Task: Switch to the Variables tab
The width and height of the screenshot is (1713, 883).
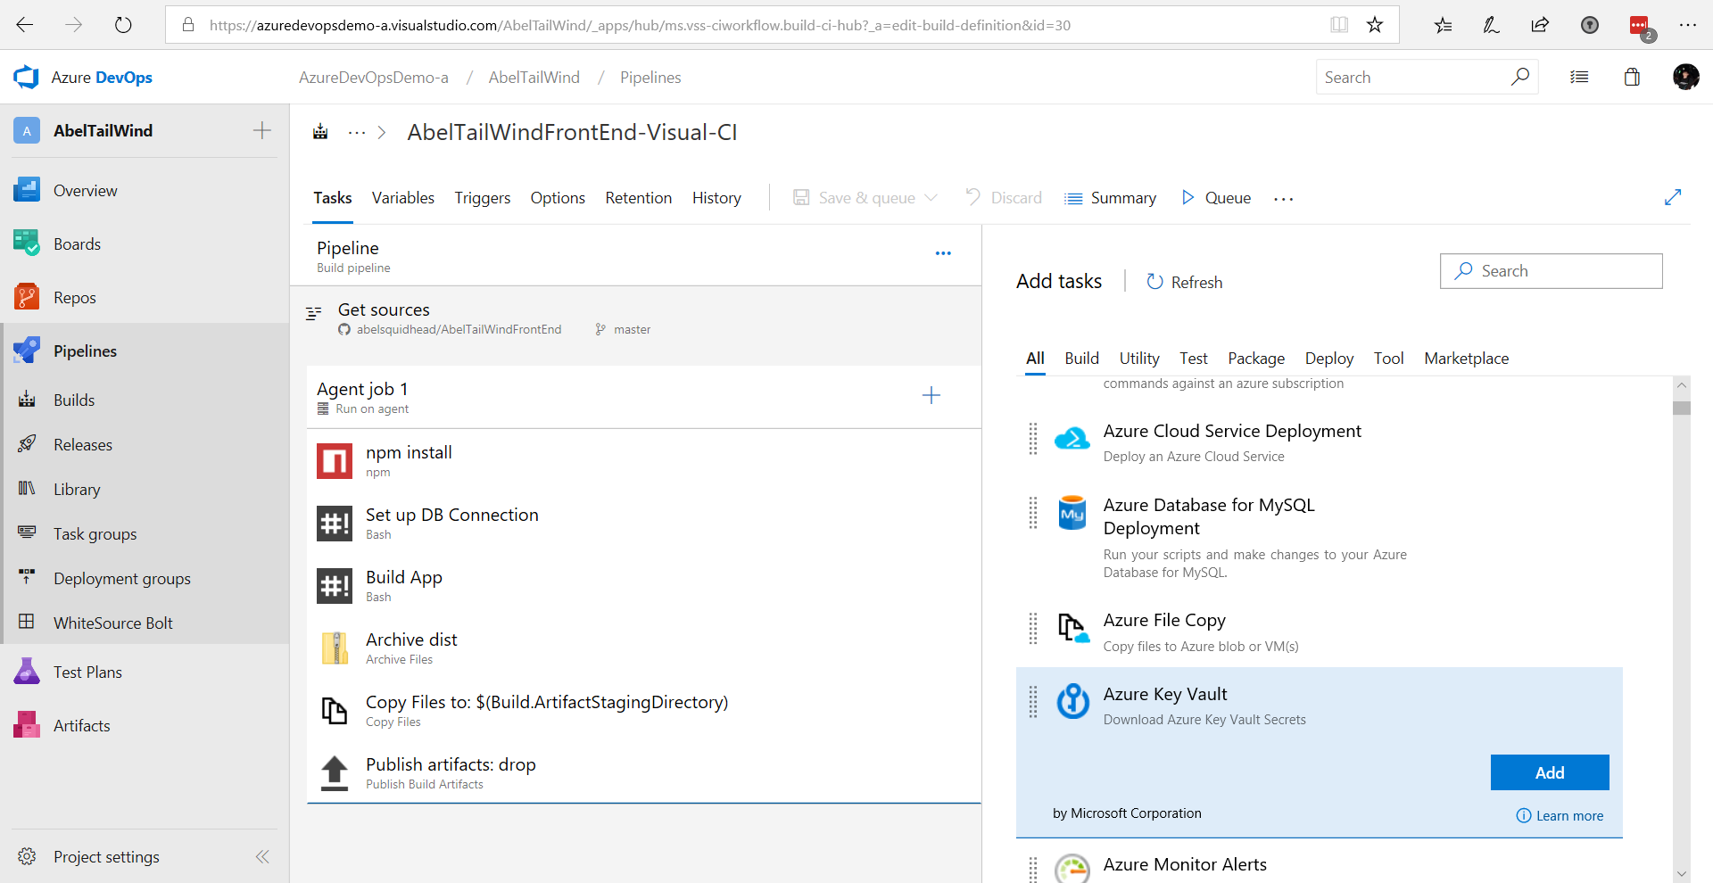Action: pyautogui.click(x=403, y=198)
